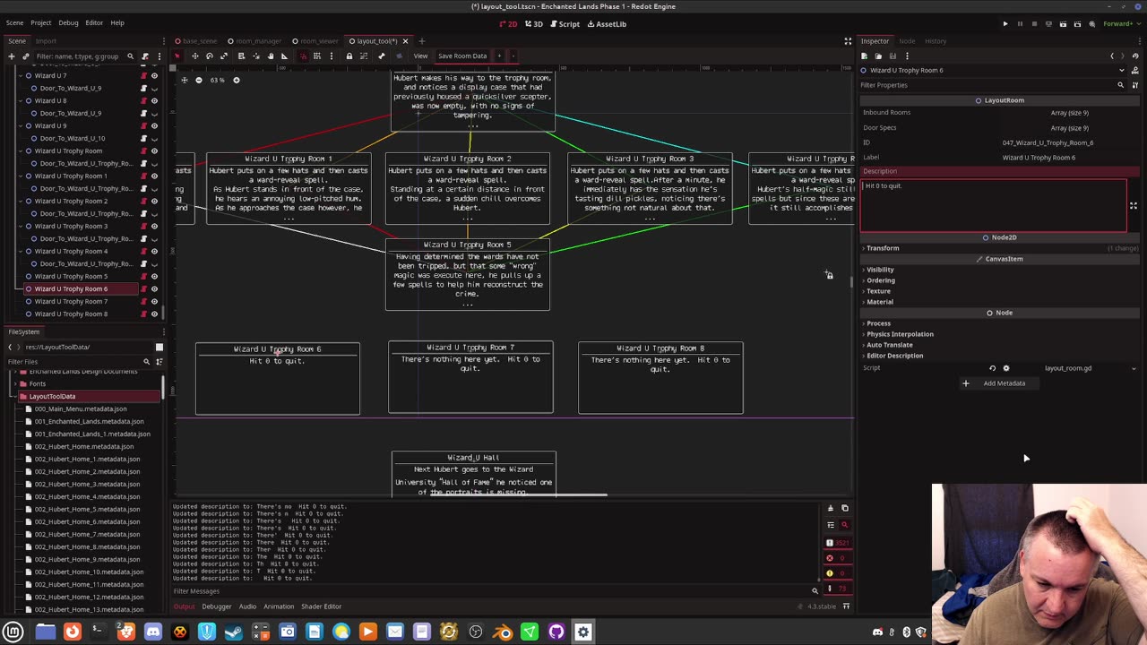Screen dimensions: 1147x645
Task: Clear output log icon
Action: click(830, 508)
